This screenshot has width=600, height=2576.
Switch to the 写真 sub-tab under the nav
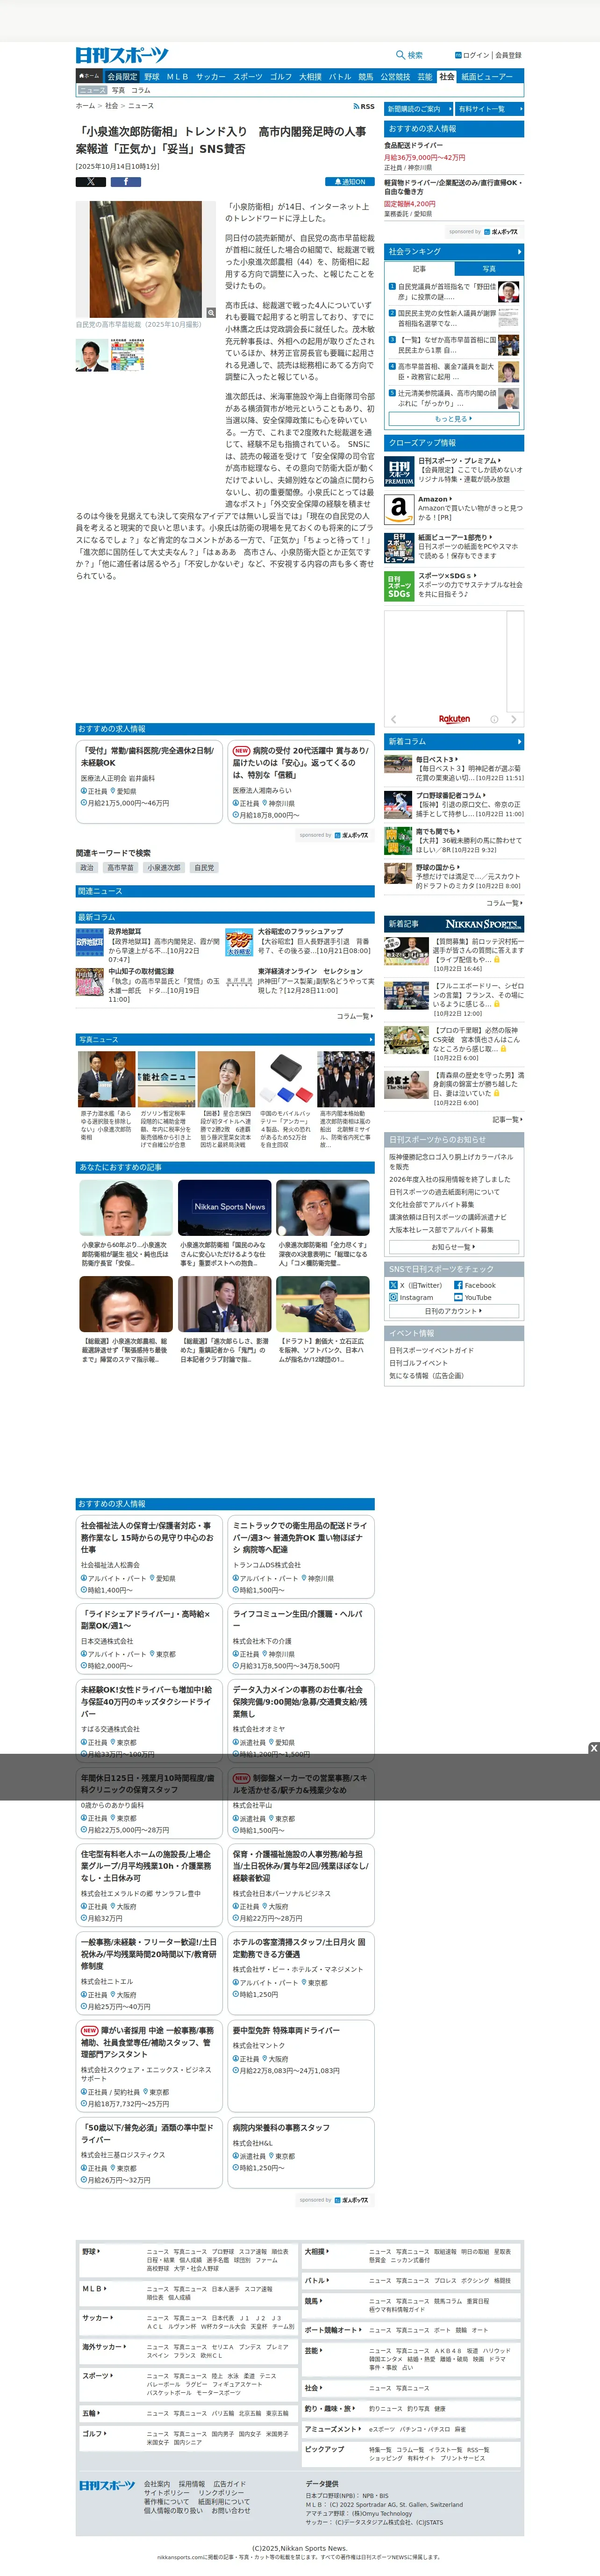click(118, 90)
